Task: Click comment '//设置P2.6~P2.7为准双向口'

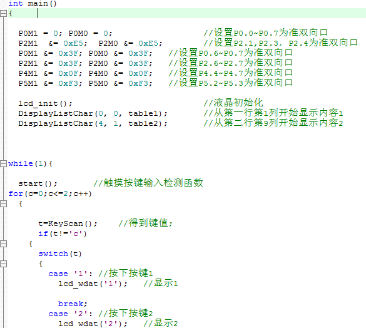Action: (231, 63)
